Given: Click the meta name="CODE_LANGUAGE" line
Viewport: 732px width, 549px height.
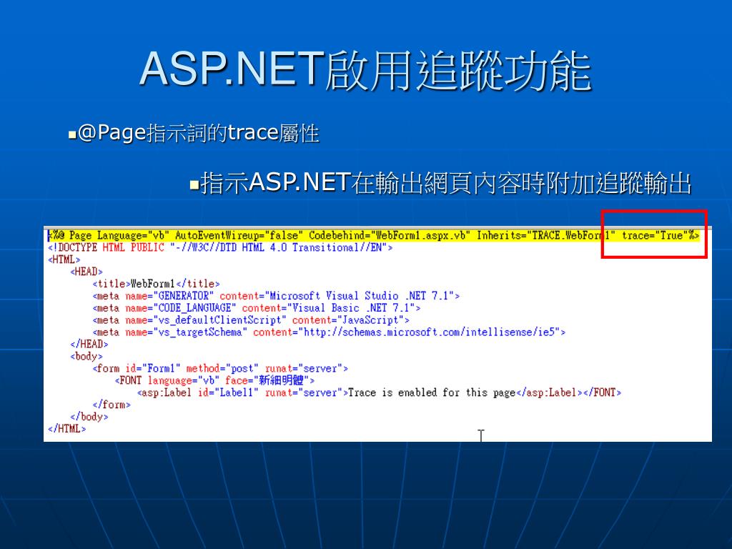Looking at the screenshot, I should coord(257,308).
